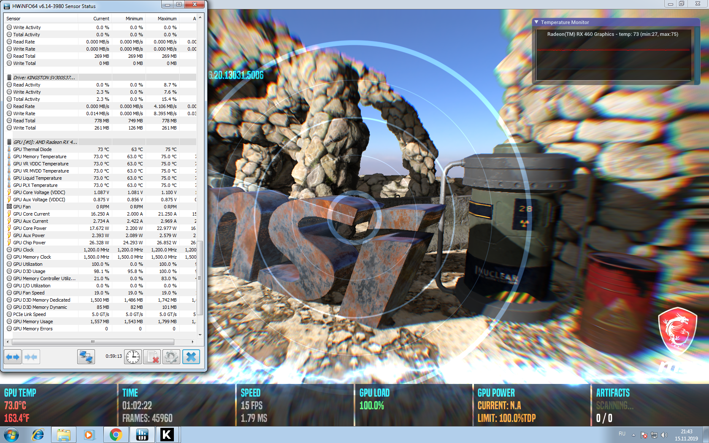Switch to Kombustor via the K taskbar icon

pyautogui.click(x=167, y=435)
